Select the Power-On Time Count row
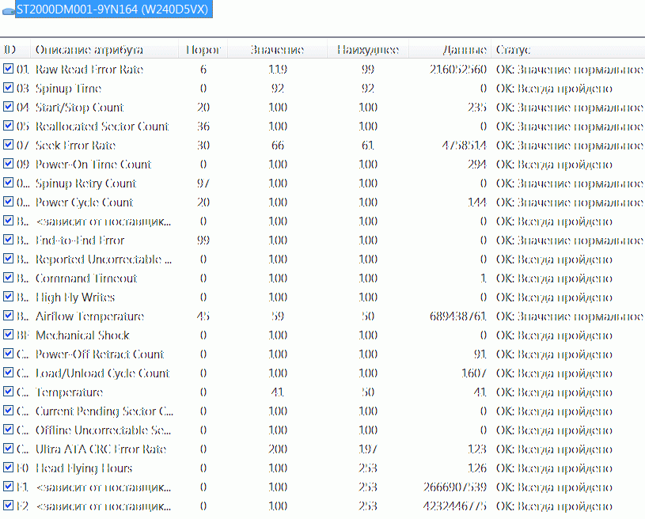645x519 pixels. pyautogui.click(x=93, y=165)
